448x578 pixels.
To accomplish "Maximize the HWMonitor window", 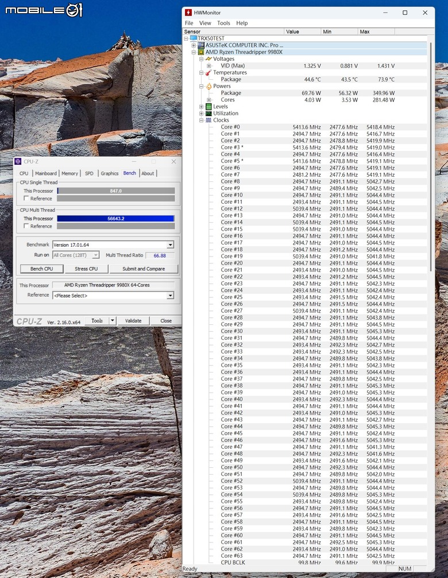I will pyautogui.click(x=405, y=13).
